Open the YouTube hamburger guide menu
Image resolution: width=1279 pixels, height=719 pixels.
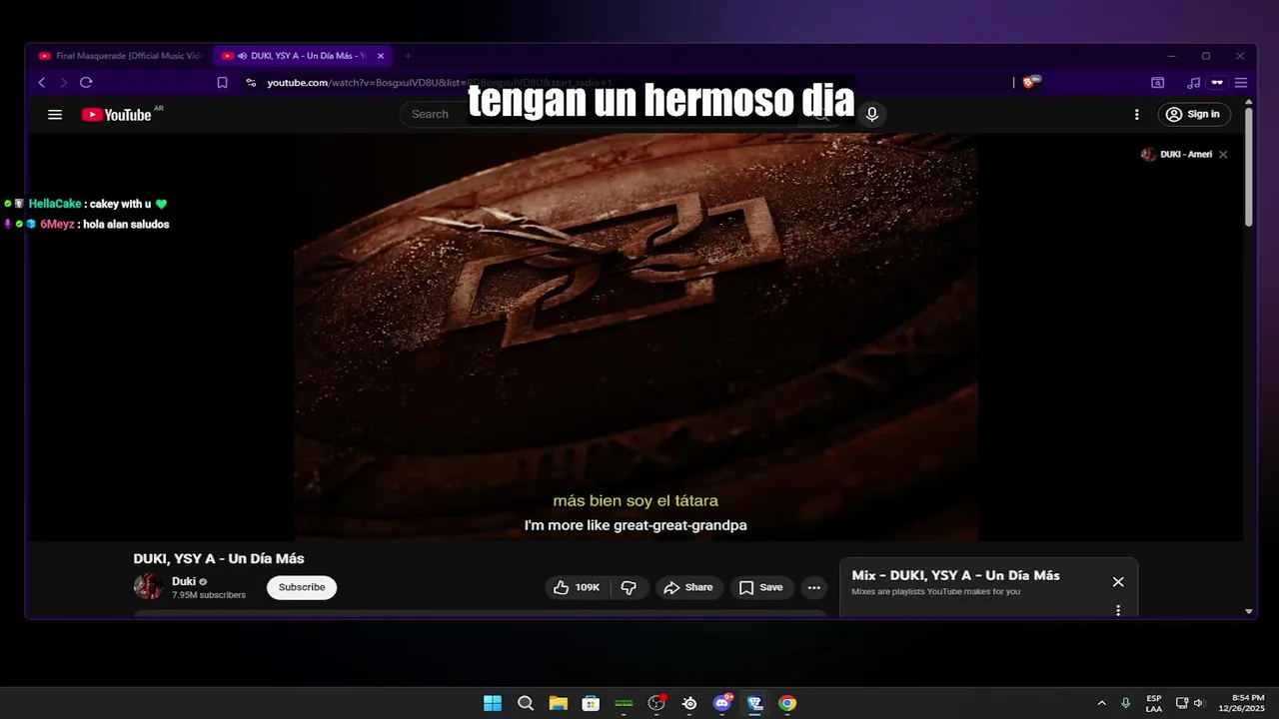[x=55, y=115]
